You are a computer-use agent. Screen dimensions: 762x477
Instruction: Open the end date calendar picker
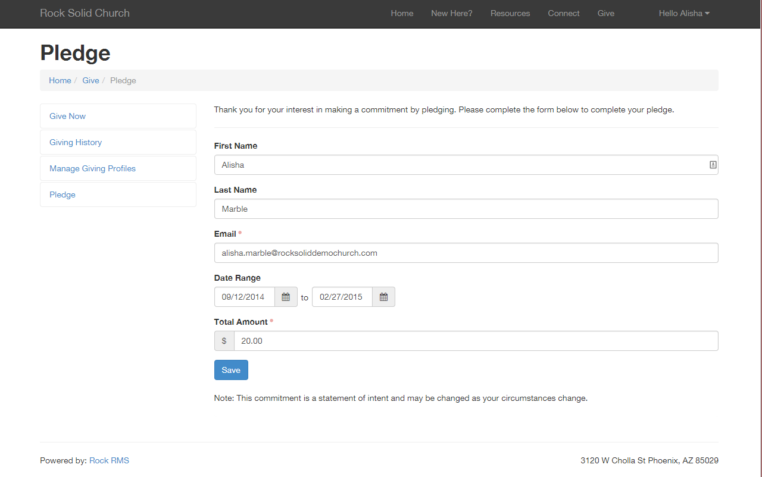[383, 297]
